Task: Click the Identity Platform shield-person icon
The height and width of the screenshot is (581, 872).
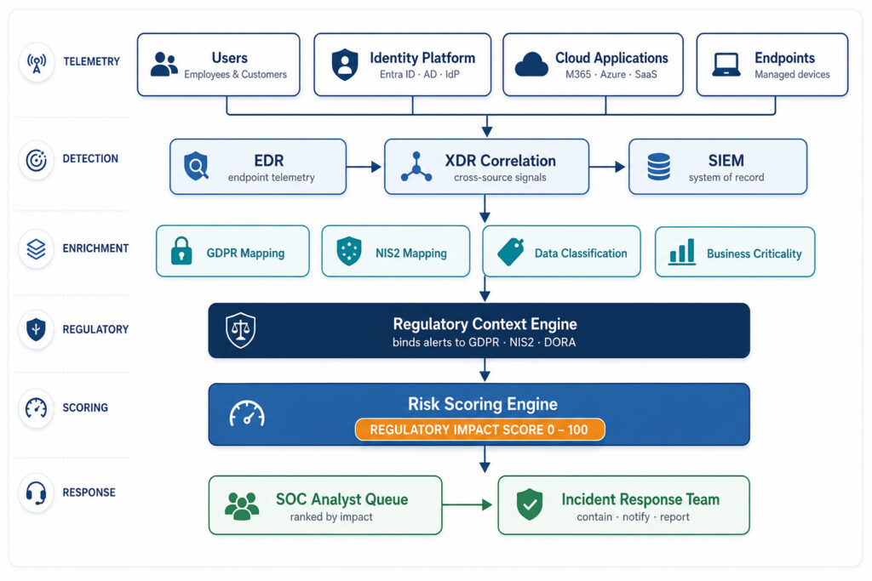Action: (345, 65)
